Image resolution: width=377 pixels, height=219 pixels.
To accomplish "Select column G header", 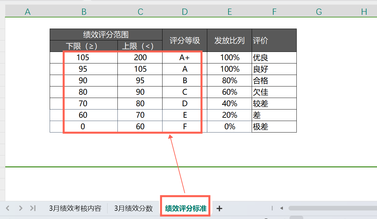I will (x=319, y=12).
